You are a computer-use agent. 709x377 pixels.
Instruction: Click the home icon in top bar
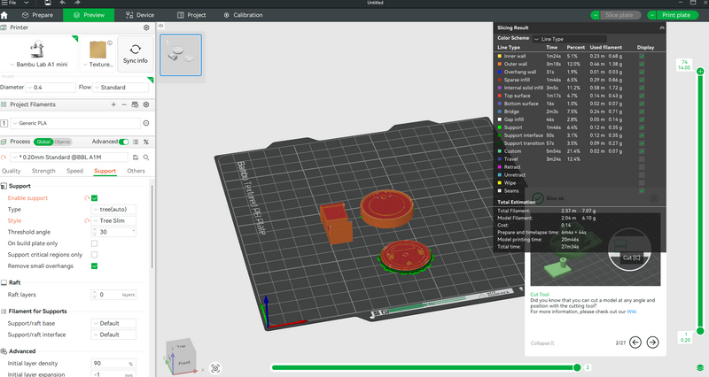pyautogui.click(x=4, y=15)
